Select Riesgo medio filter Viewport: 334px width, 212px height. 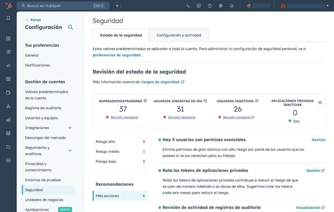pos(120,151)
